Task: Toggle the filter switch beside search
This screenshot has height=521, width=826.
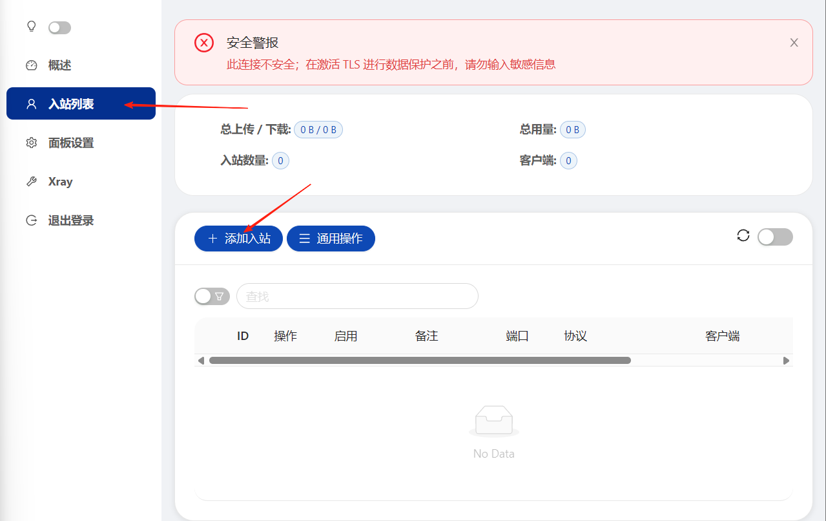Action: point(212,296)
